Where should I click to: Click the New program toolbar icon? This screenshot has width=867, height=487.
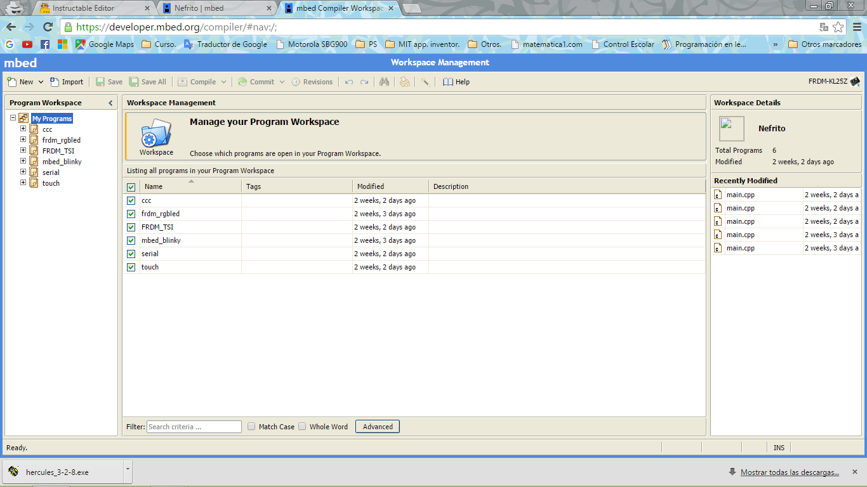[12, 82]
